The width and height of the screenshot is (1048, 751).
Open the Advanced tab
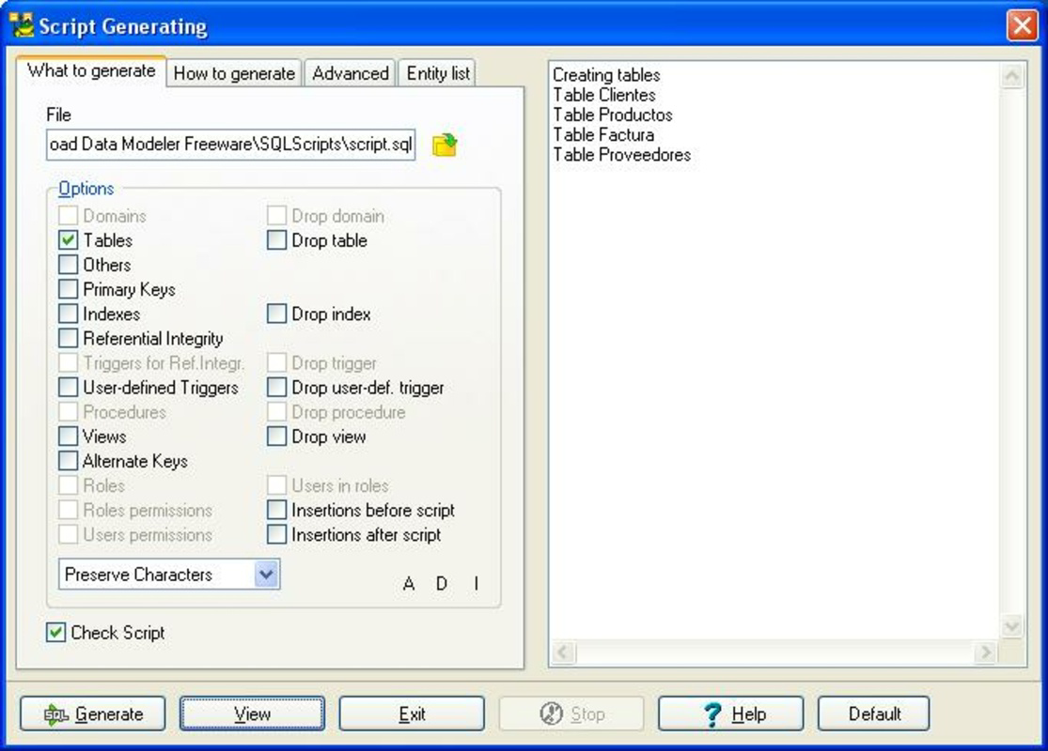[x=351, y=73]
